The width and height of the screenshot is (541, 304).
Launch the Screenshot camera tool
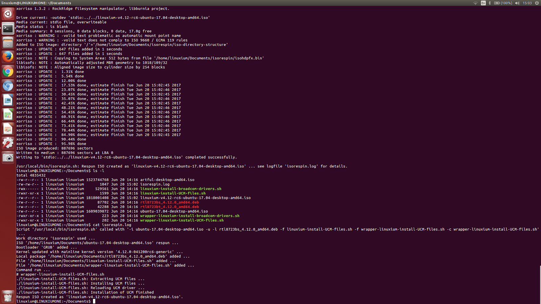point(8,157)
